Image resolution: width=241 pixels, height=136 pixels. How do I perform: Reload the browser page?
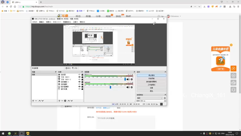(11, 6)
